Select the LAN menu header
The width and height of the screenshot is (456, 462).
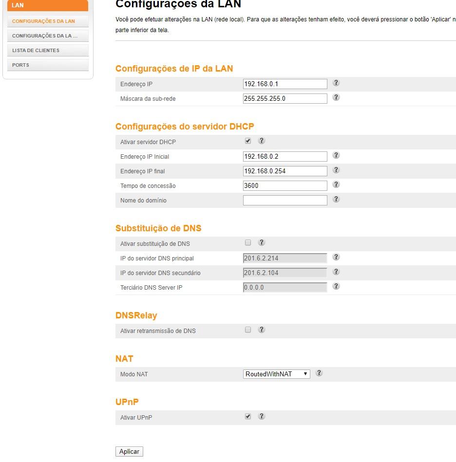(48, 5)
